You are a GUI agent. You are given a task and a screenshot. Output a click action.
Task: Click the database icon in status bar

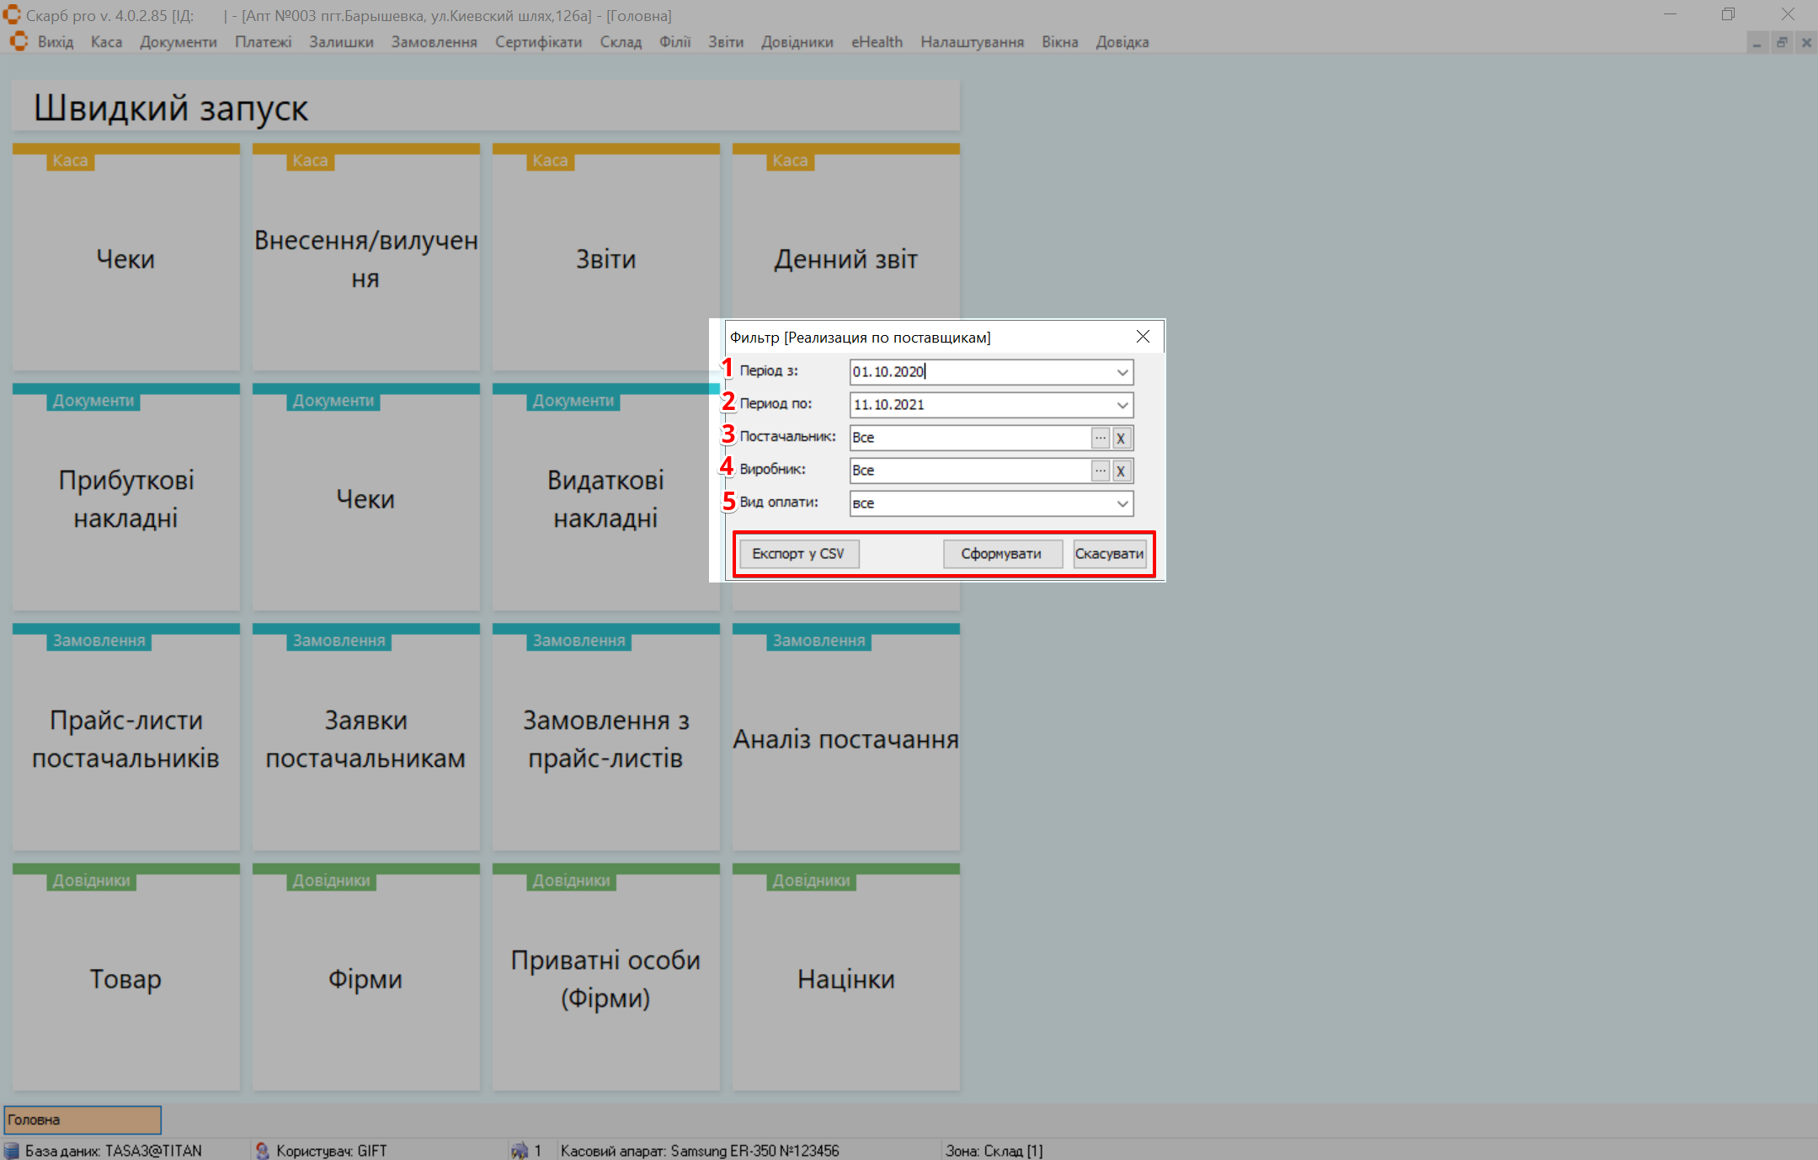point(12,1150)
